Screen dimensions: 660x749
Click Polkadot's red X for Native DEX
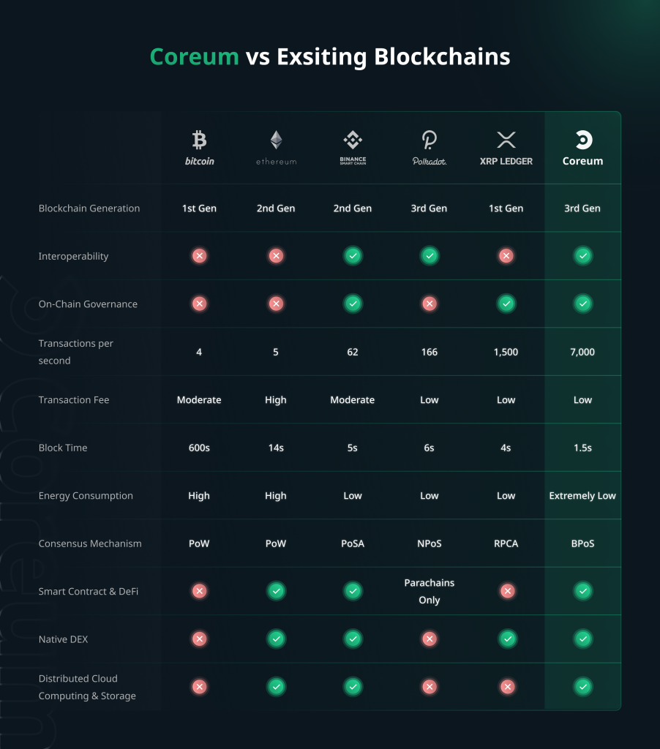(x=430, y=639)
